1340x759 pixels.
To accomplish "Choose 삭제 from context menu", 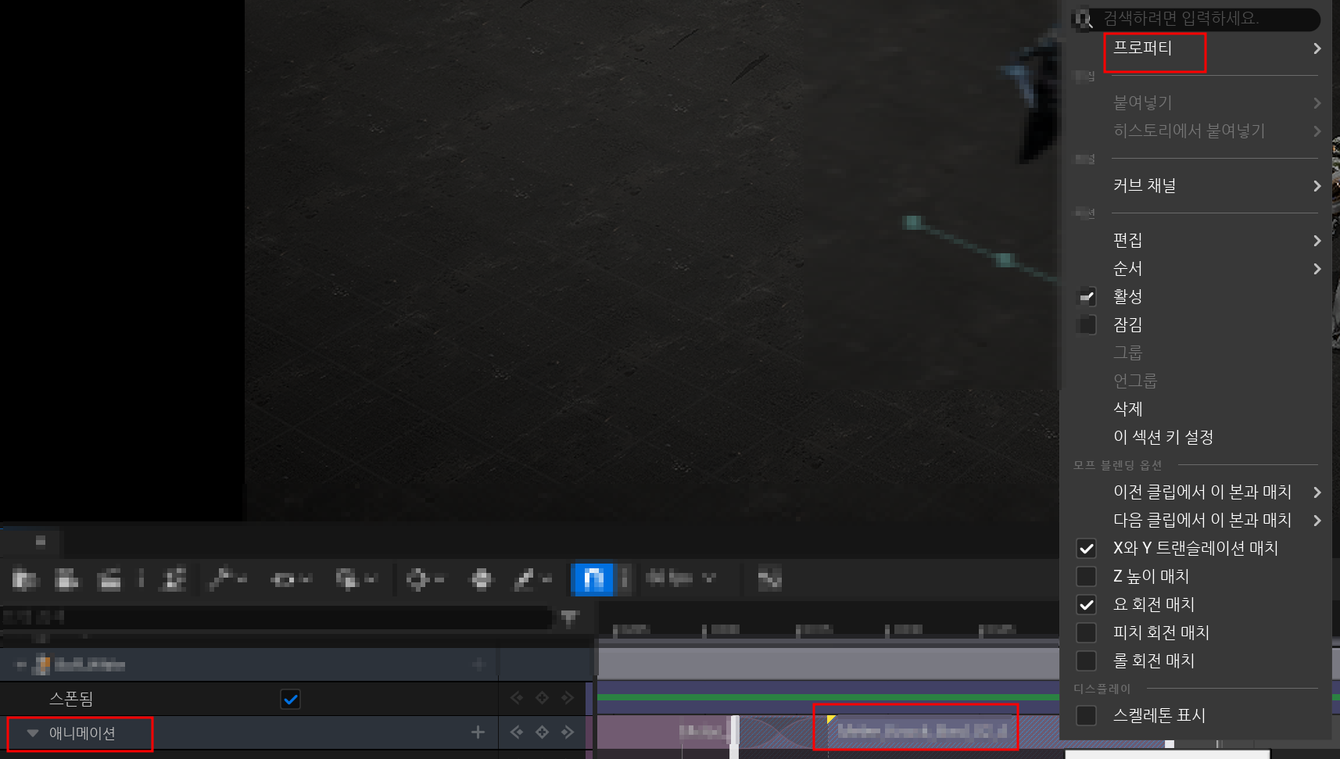I will click(1196, 410).
